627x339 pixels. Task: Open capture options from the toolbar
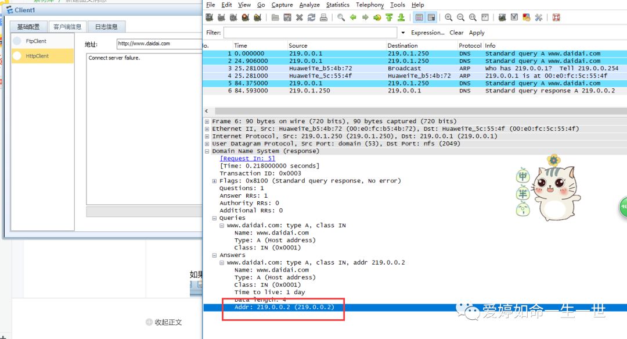(x=221, y=17)
